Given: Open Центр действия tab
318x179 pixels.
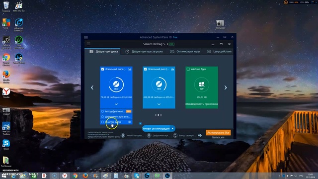Looking at the screenshot, I should tap(219, 52).
